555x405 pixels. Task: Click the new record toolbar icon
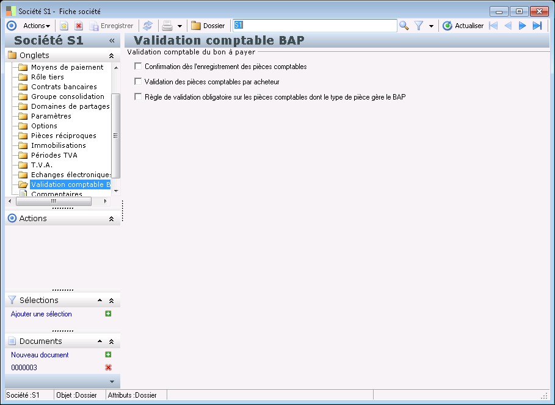pos(63,26)
